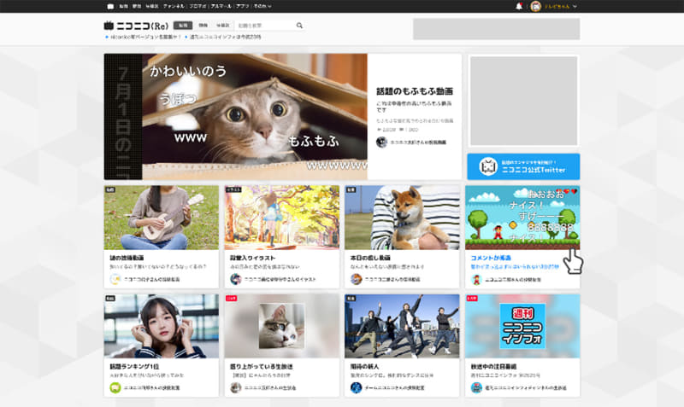Click the red tag on the インフォ thumbnail
The image size is (684, 407).
tap(472, 299)
